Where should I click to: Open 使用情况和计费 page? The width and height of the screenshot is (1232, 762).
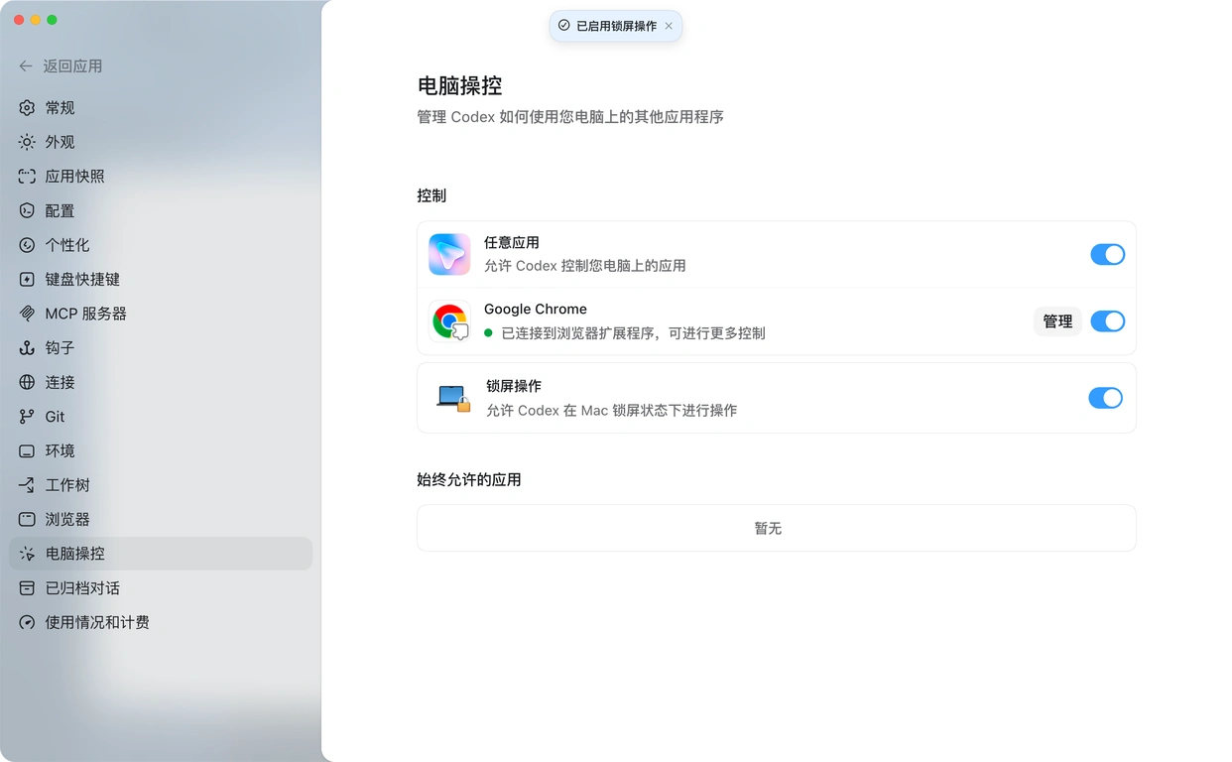point(161,623)
